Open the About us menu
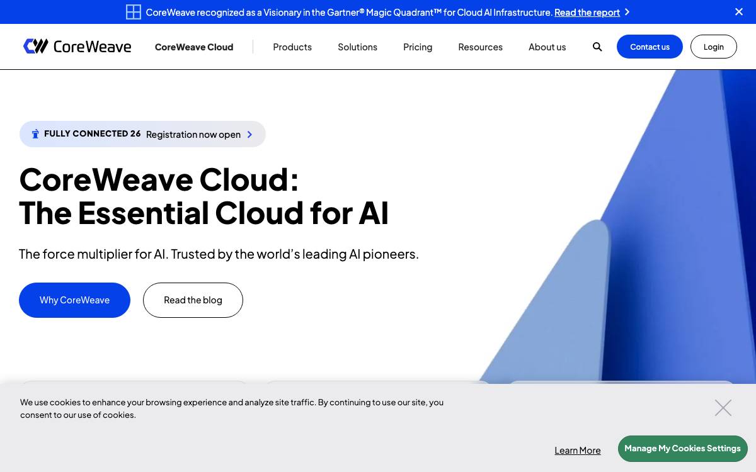This screenshot has width=756, height=472. (547, 47)
